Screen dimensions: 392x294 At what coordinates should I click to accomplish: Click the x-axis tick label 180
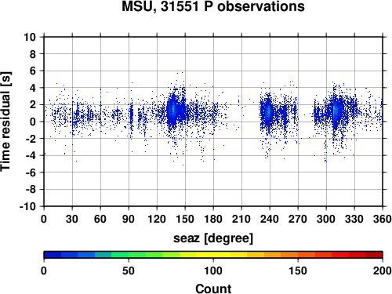[213, 219]
